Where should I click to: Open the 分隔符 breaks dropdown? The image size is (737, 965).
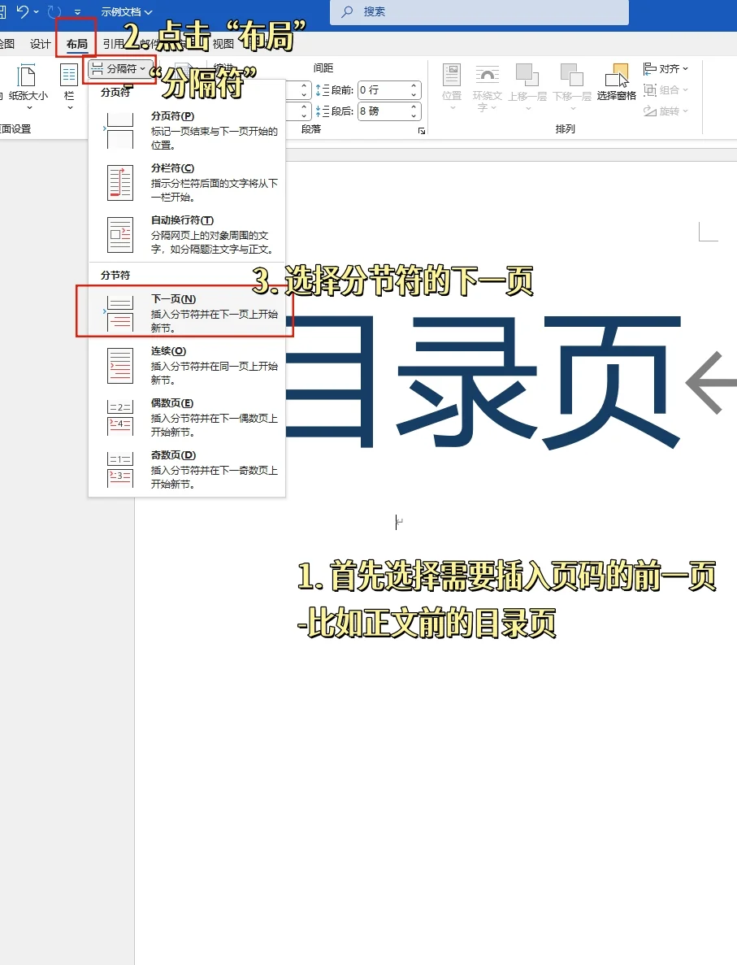pos(119,68)
